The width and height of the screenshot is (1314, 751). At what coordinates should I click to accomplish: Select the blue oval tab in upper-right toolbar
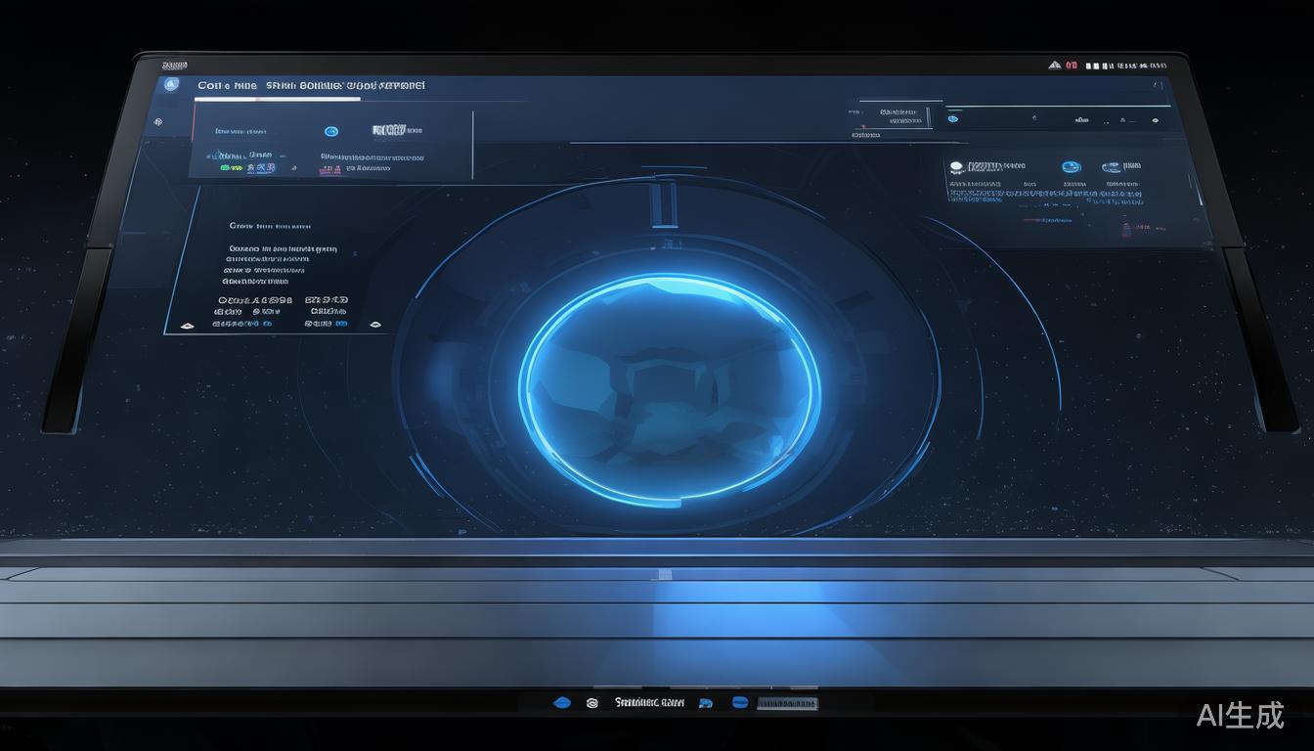pyautogui.click(x=953, y=119)
